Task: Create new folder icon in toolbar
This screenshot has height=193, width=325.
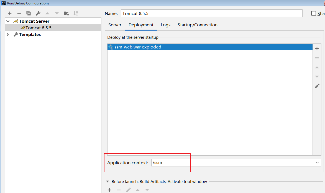Action: (66, 14)
